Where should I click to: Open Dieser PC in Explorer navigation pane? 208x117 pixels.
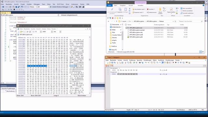tap(113, 50)
